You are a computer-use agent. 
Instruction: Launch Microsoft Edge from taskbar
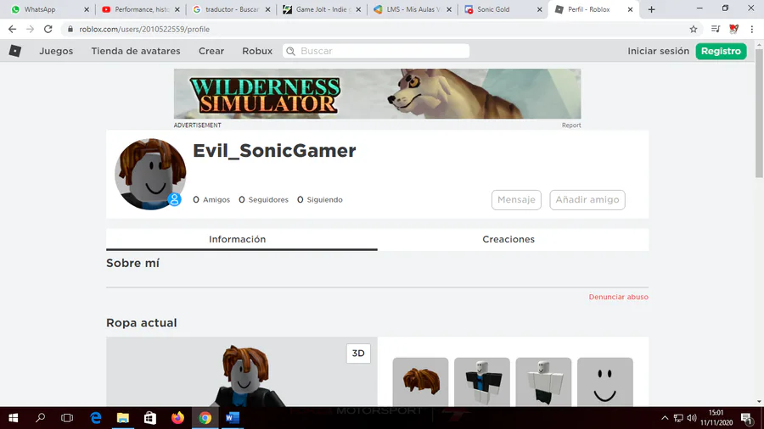95,418
